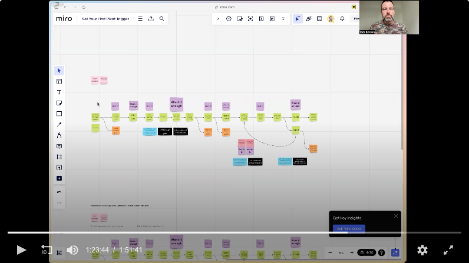Select the Shape rectangle tool
The image size is (469, 263).
(x=60, y=114)
